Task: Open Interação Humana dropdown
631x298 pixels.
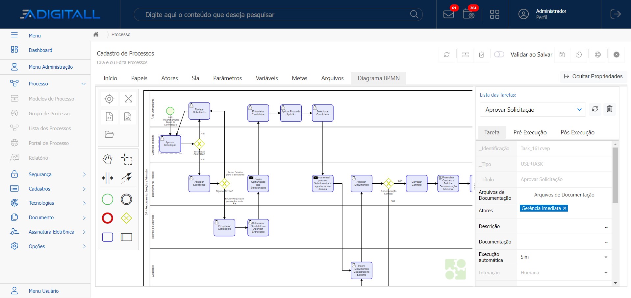Action: tap(564, 273)
